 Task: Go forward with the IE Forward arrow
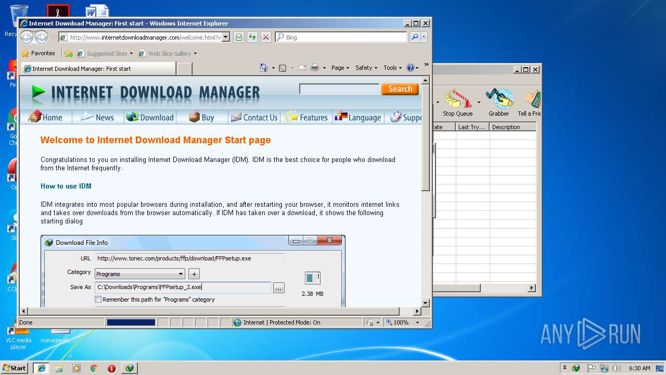[41, 37]
